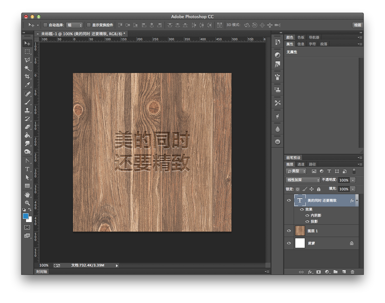This screenshot has height=303, width=385.
Task: Open the 时间轴 panel button
Action: pos(42,271)
